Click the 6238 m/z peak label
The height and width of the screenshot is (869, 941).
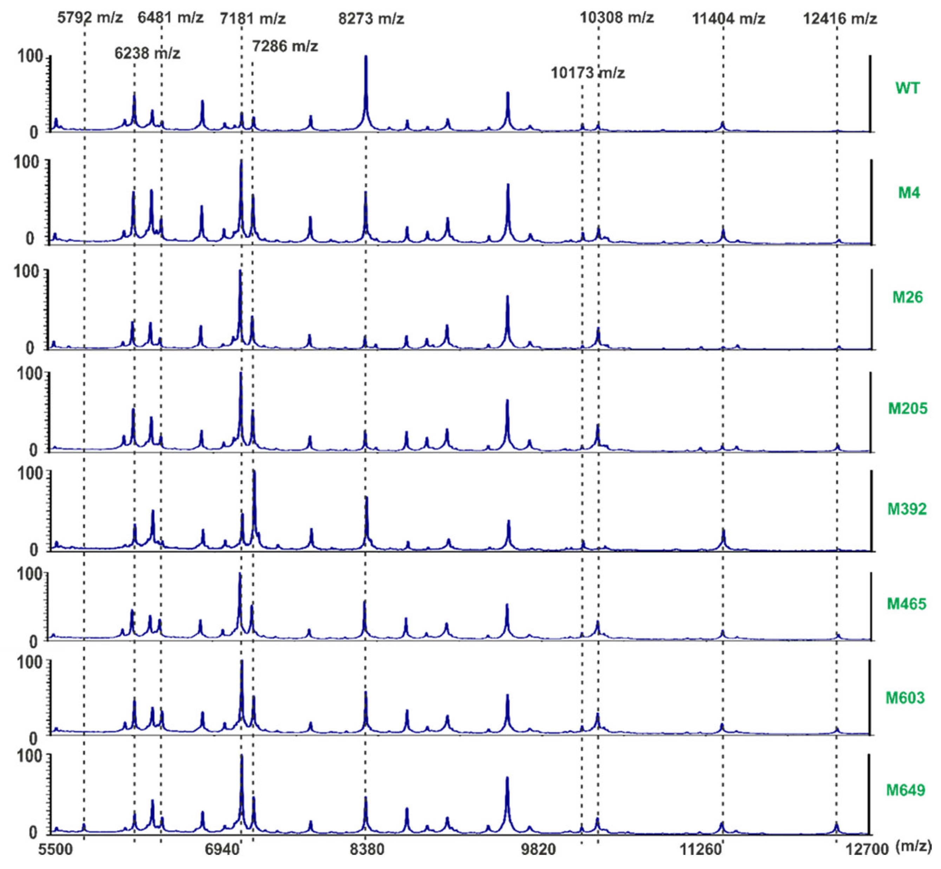[147, 53]
